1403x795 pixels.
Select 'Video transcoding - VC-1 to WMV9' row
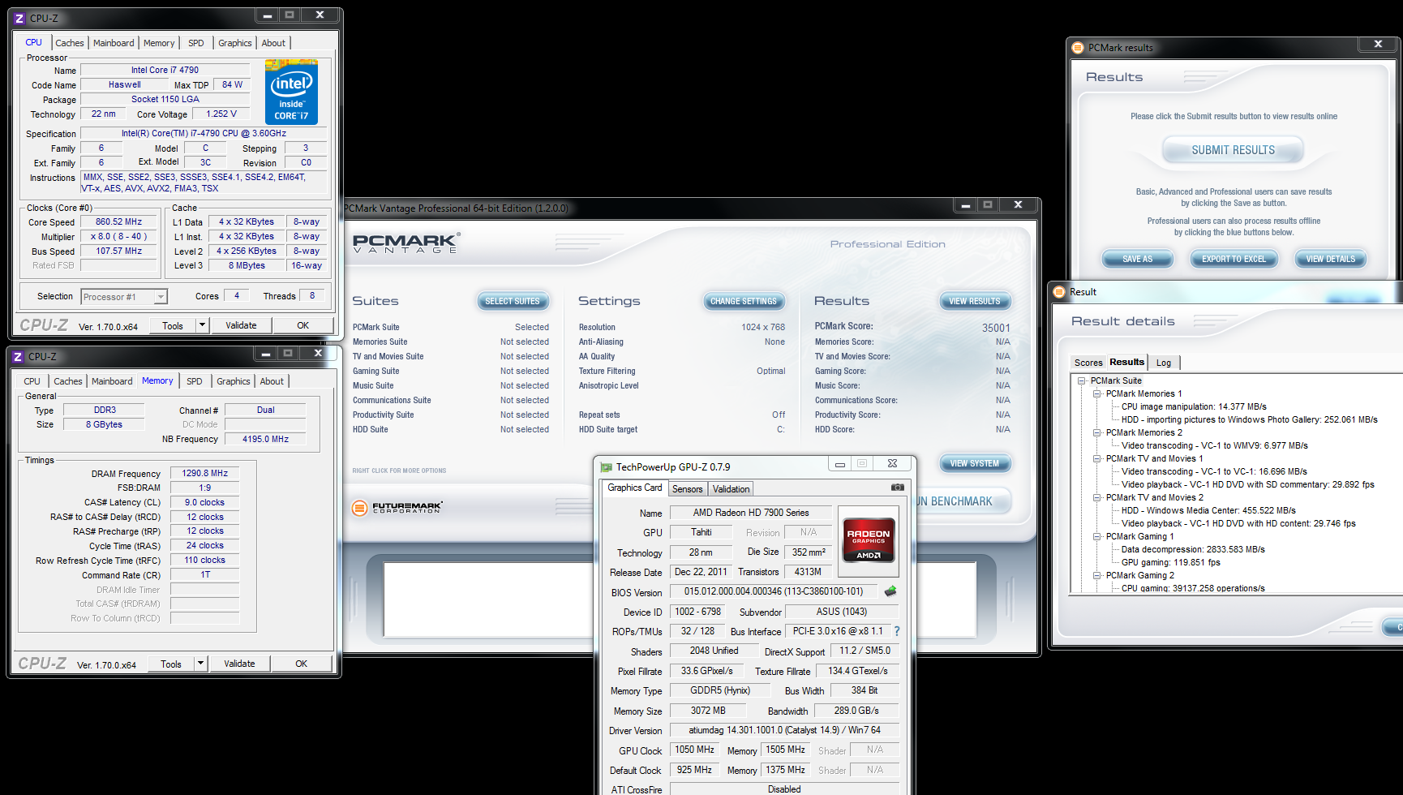click(x=1215, y=445)
